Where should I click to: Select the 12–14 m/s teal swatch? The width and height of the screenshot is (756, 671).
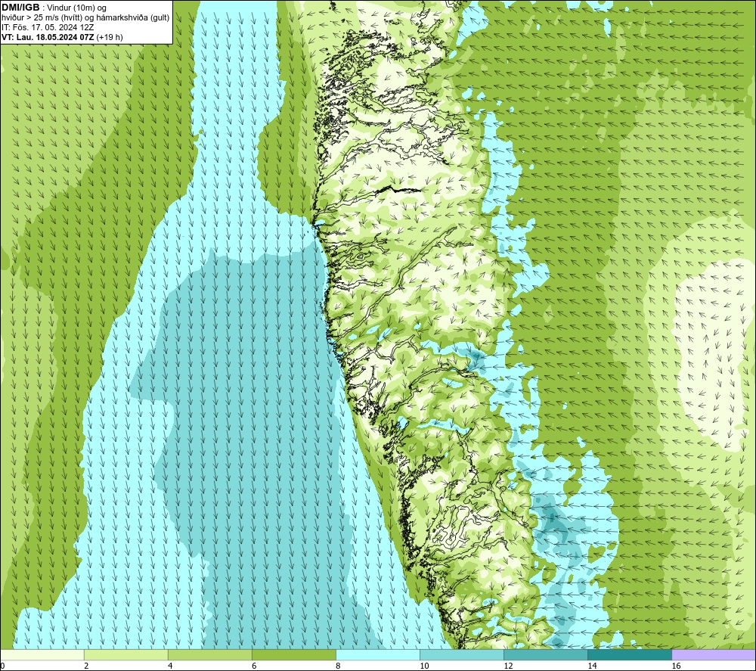545,654
